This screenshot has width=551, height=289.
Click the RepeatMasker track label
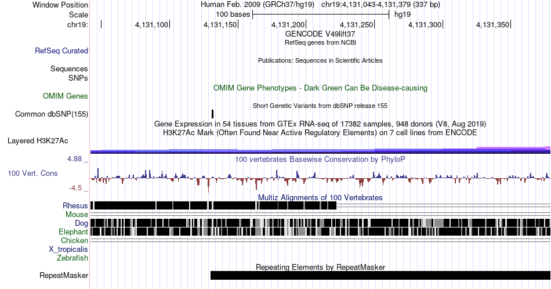point(64,275)
